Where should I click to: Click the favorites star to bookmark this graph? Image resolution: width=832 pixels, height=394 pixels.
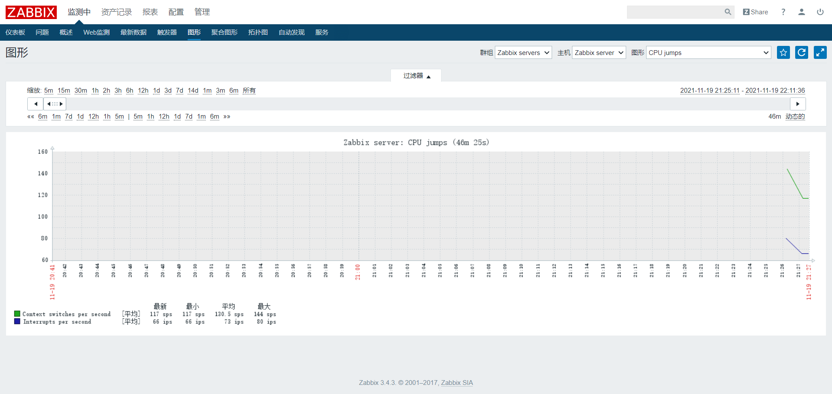[783, 52]
